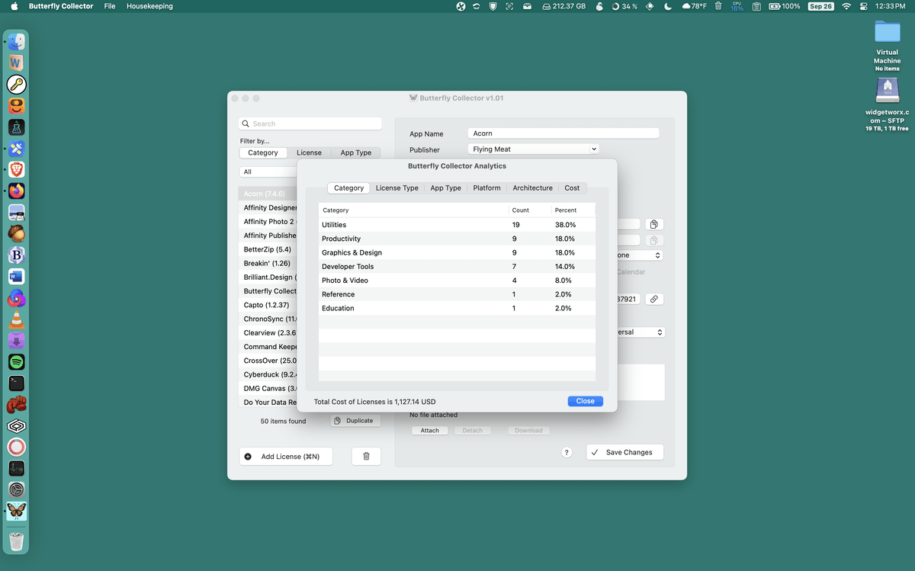Launch Firefox from the Dock
Image resolution: width=915 pixels, height=571 pixels.
coord(17,191)
